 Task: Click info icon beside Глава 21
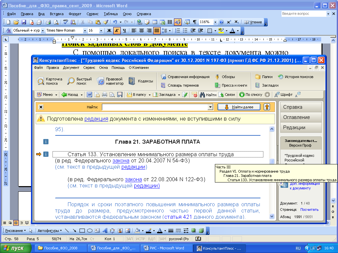click(46, 142)
